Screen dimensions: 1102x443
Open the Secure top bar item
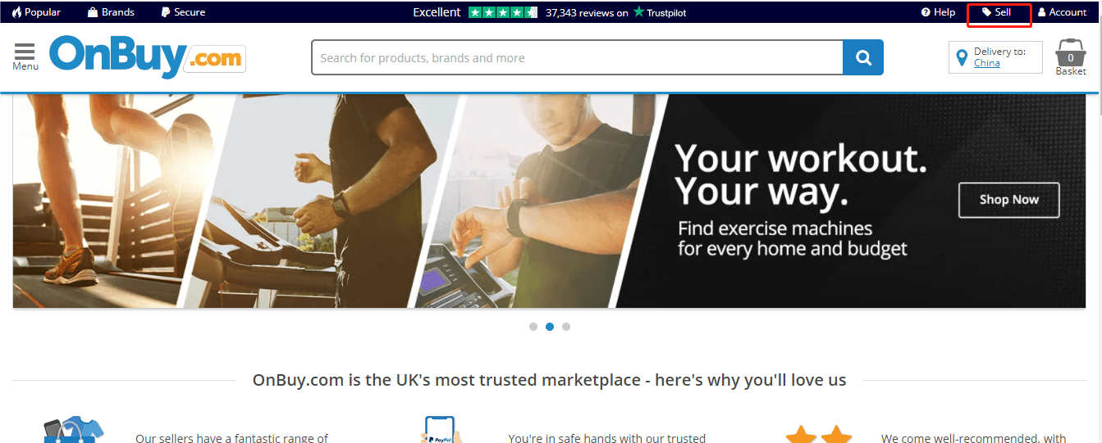[x=183, y=12]
